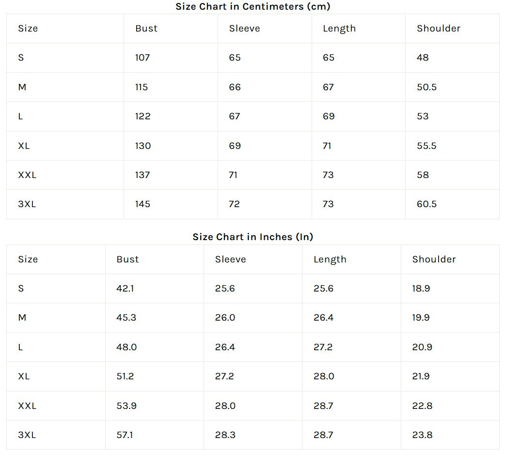Select bust value 42.1 in inches table
505x455 pixels.
(125, 289)
